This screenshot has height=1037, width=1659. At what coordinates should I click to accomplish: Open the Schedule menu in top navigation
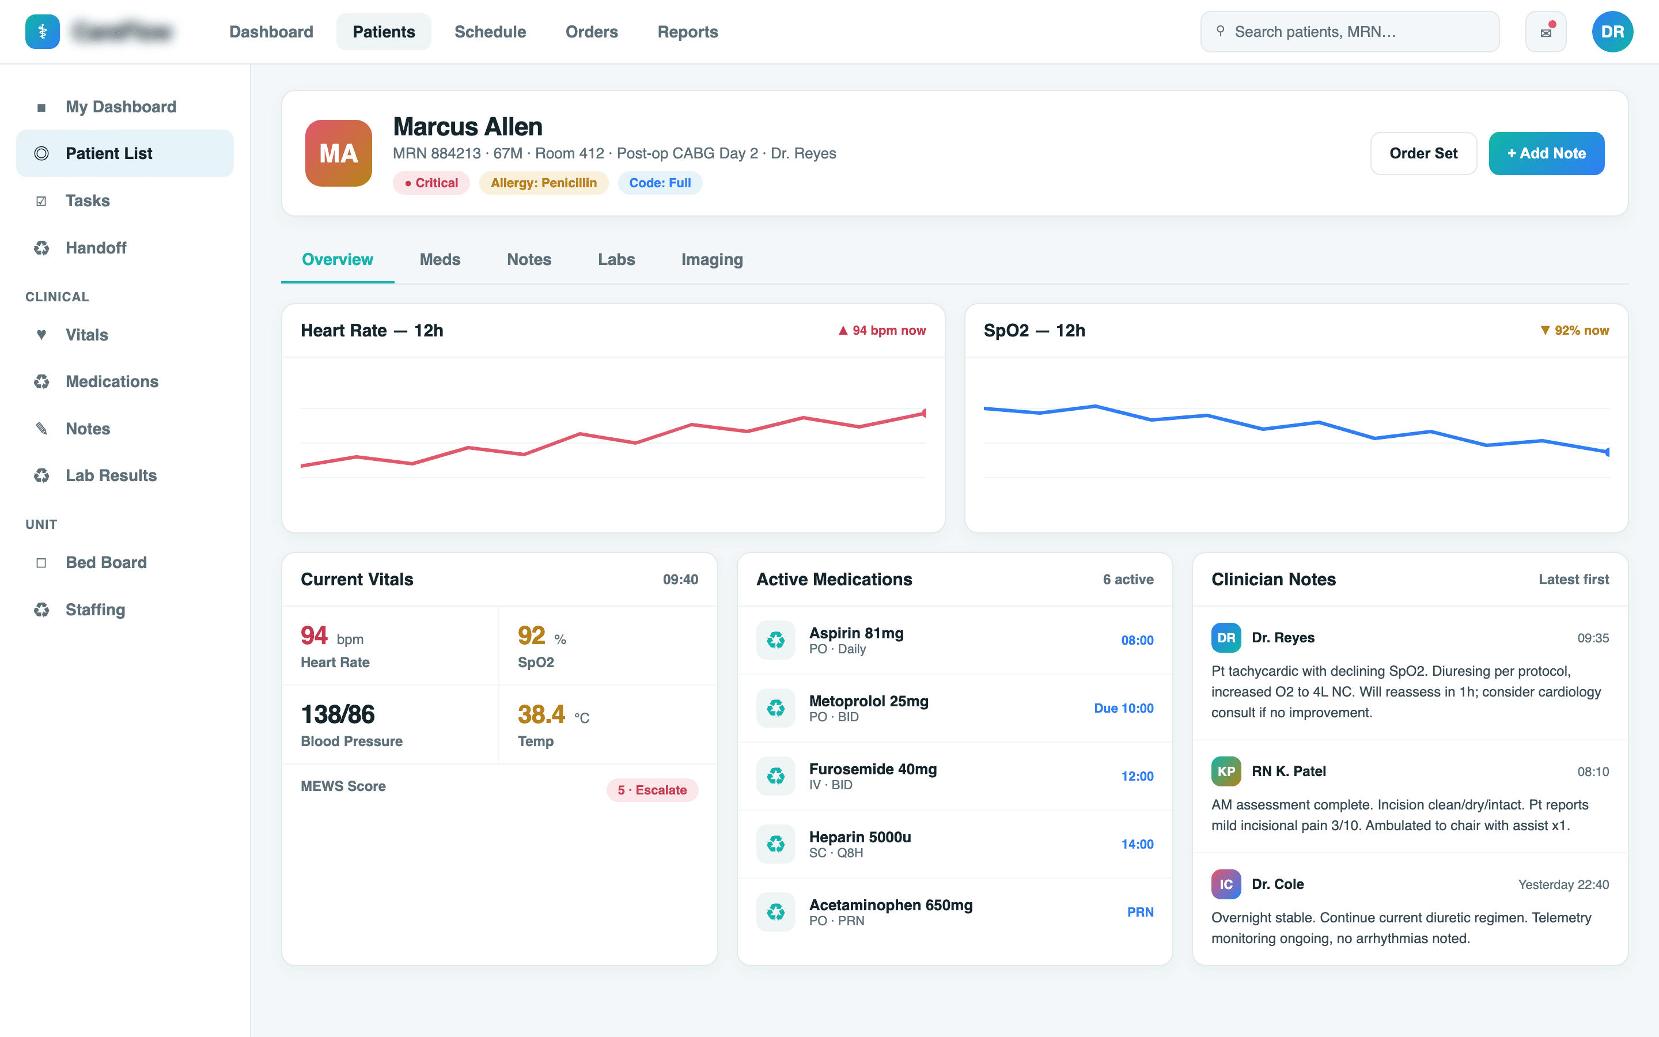[x=490, y=32]
